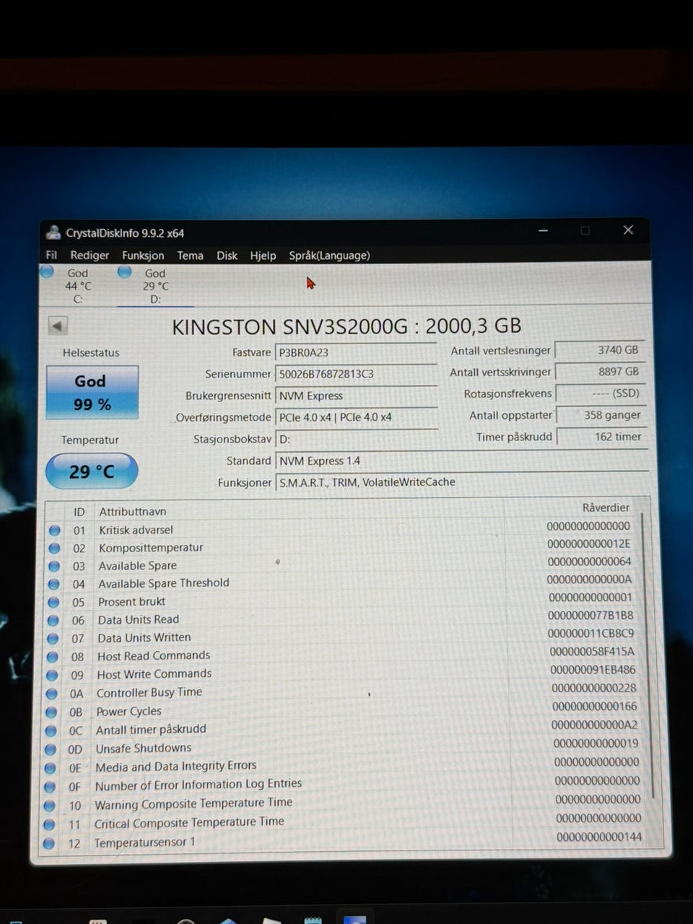
Task: Minimize the CrystalDiskInfo window
Action: pos(543,230)
